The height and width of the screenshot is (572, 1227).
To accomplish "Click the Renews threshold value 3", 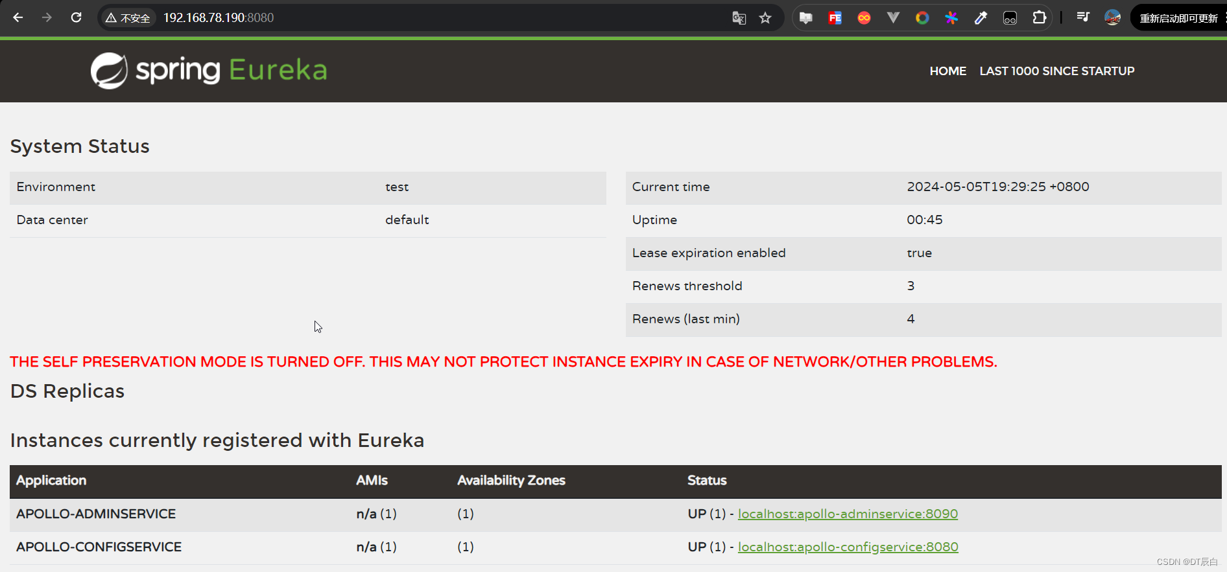I will click(x=911, y=286).
